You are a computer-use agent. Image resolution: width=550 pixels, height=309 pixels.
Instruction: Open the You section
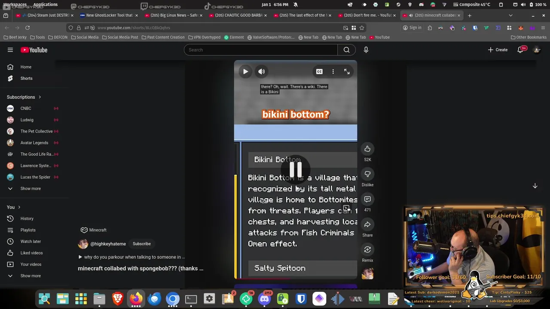14,207
